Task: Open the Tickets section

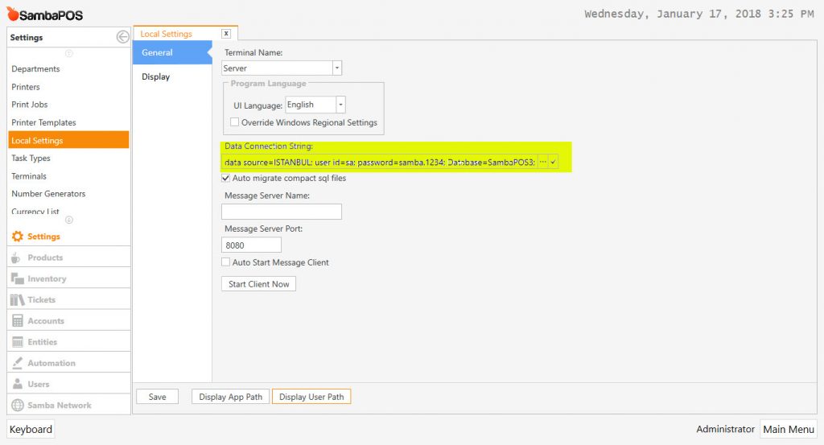Action: (x=69, y=299)
